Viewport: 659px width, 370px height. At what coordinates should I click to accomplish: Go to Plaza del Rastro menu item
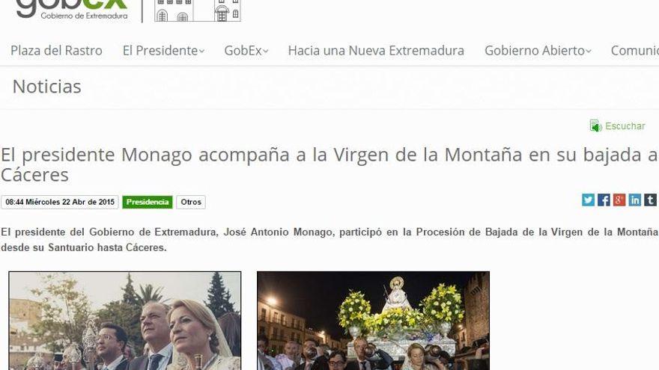click(56, 51)
